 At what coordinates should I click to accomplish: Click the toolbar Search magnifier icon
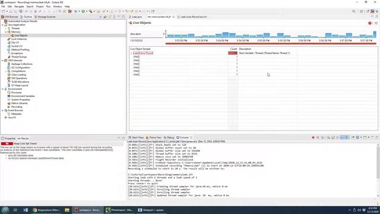pos(354,11)
